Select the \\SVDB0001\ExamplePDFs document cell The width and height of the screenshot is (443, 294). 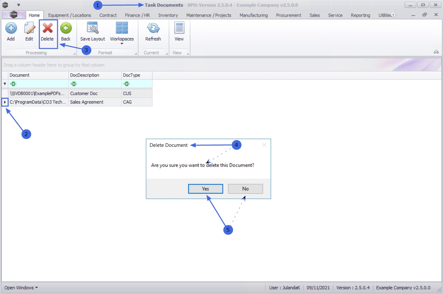tap(38, 93)
